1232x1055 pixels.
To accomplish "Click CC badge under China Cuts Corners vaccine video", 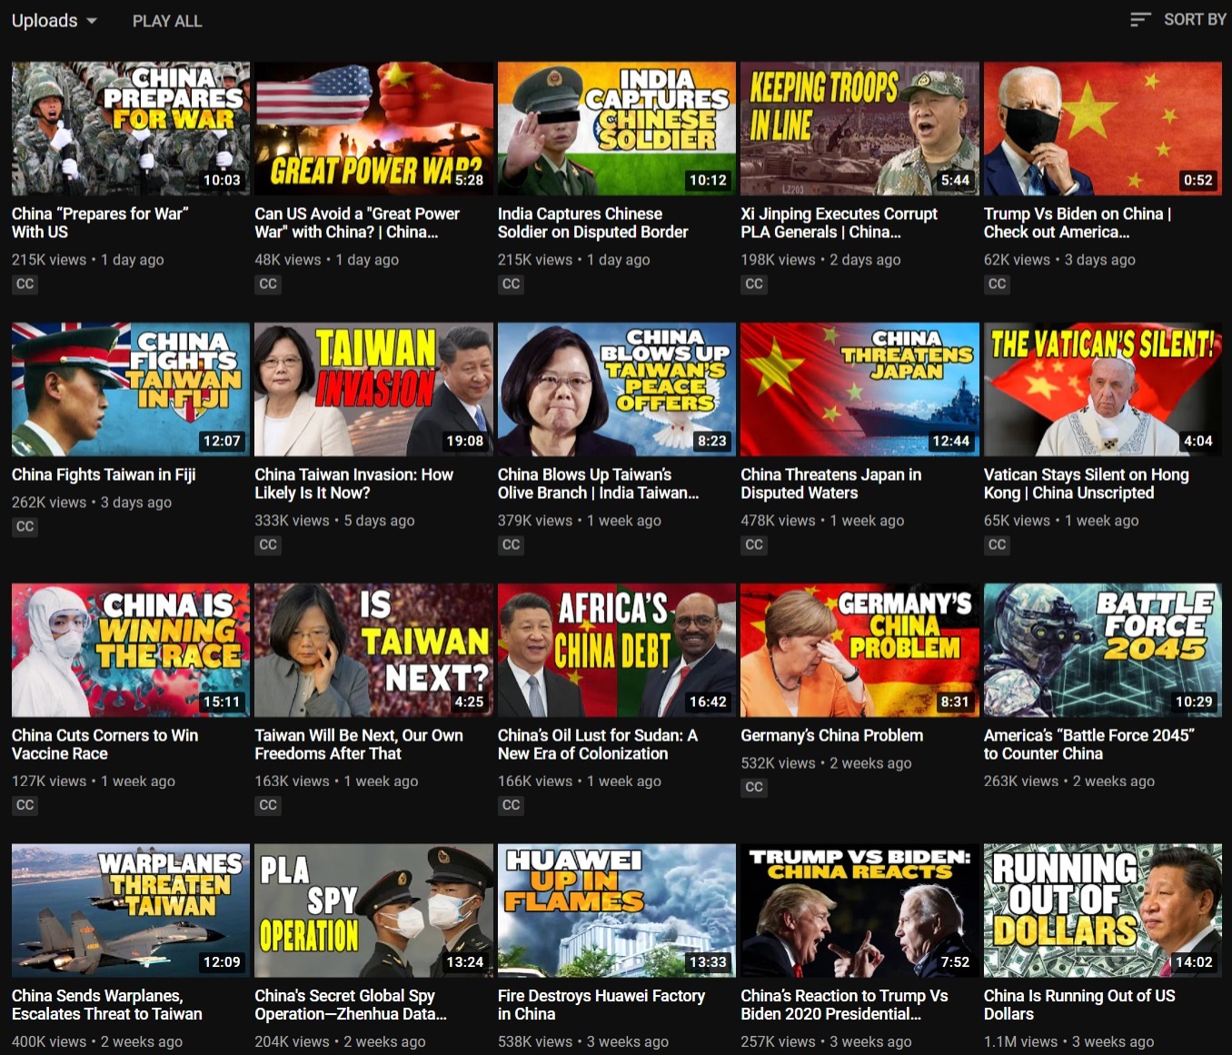I will 25,805.
